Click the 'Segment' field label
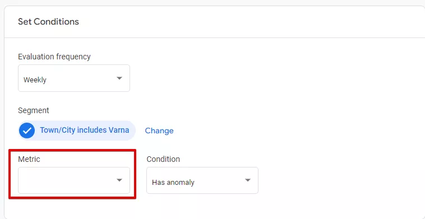425x219 pixels. click(34, 110)
